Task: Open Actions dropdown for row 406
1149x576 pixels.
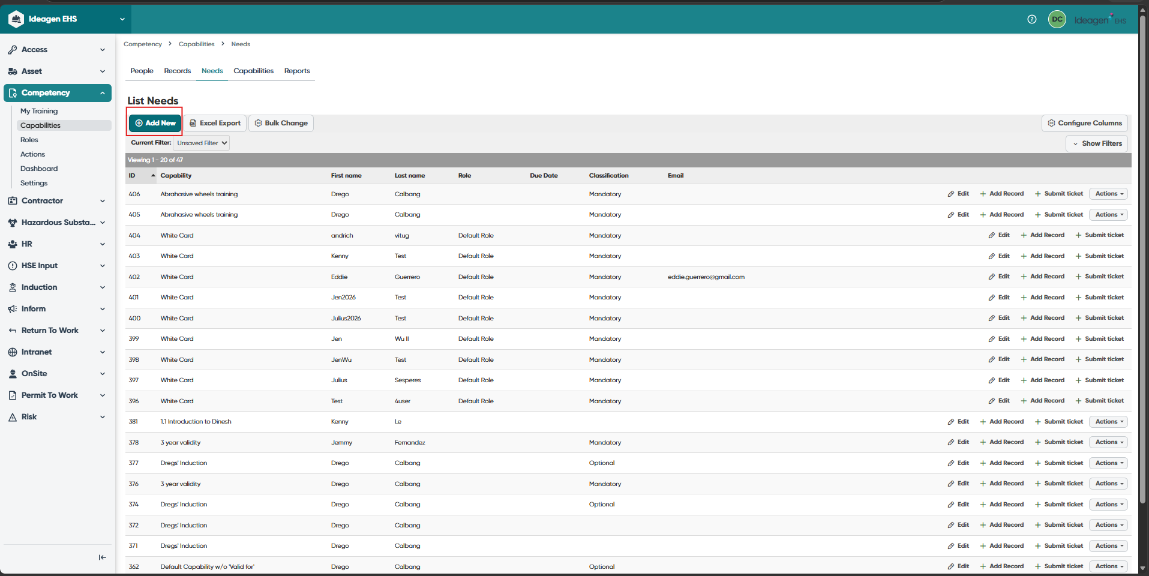Action: [x=1108, y=194]
